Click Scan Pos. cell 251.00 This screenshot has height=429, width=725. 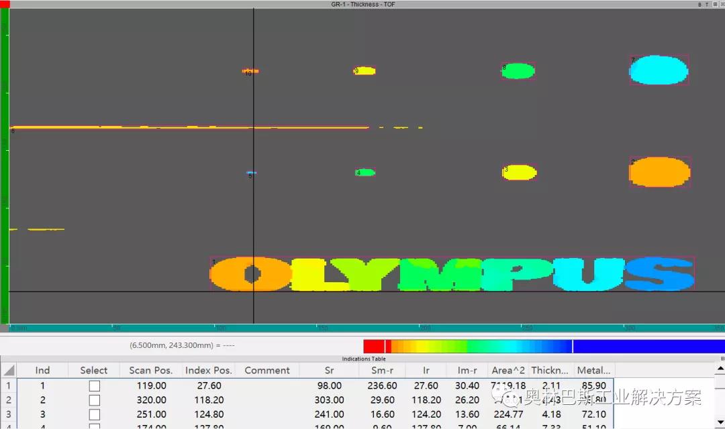tap(151, 414)
